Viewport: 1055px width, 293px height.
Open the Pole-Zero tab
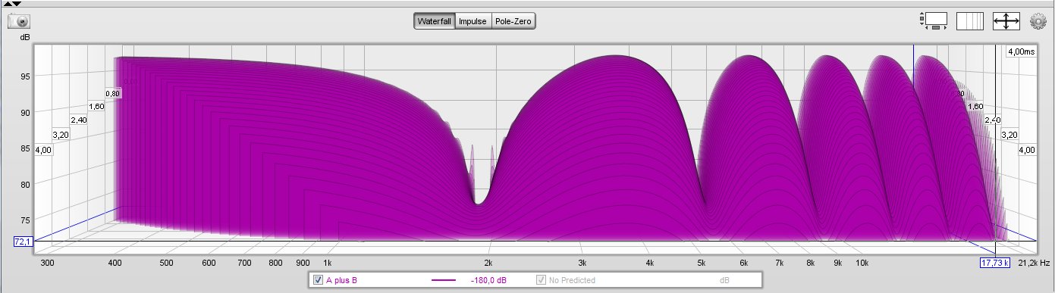[513, 21]
